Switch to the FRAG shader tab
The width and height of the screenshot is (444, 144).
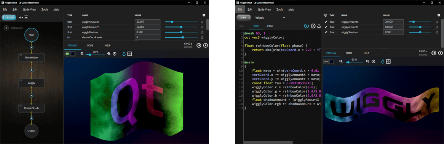tap(270, 26)
